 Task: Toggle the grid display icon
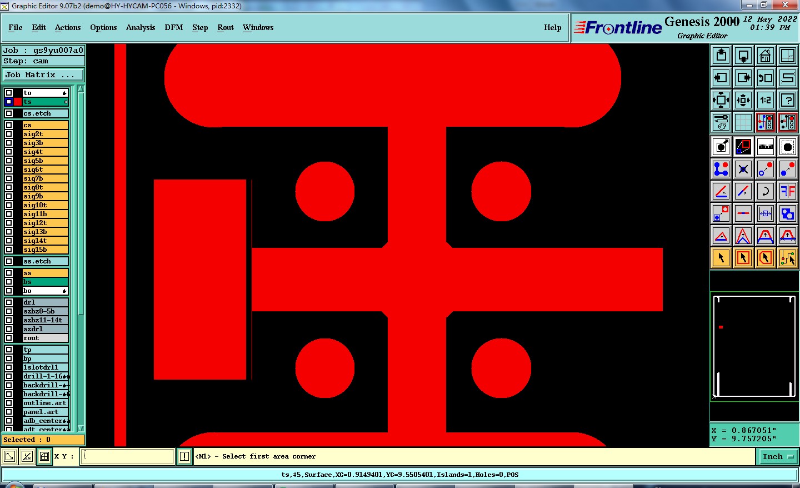tap(743, 122)
